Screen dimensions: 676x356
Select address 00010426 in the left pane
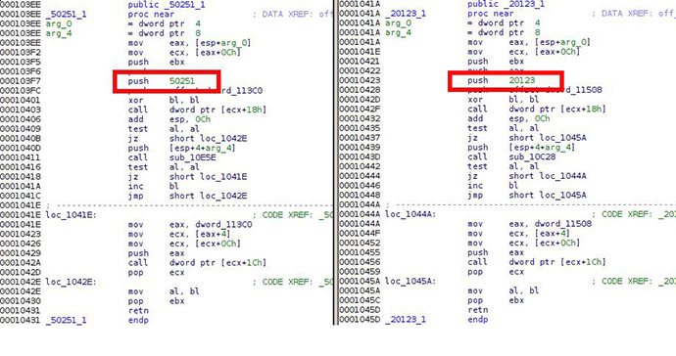point(21,244)
